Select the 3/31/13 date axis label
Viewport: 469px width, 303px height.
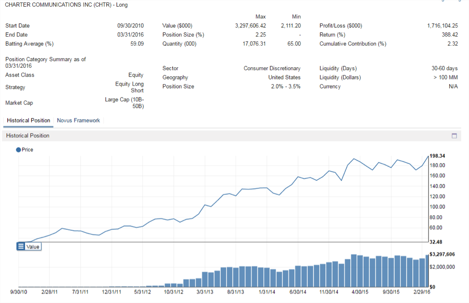click(205, 292)
